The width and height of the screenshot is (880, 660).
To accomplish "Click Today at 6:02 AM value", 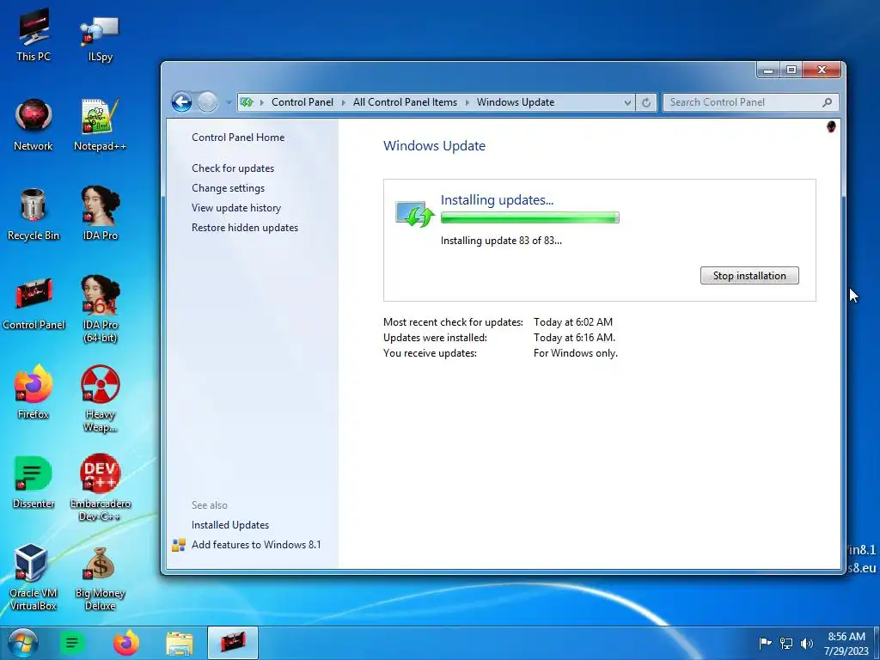I will (573, 322).
